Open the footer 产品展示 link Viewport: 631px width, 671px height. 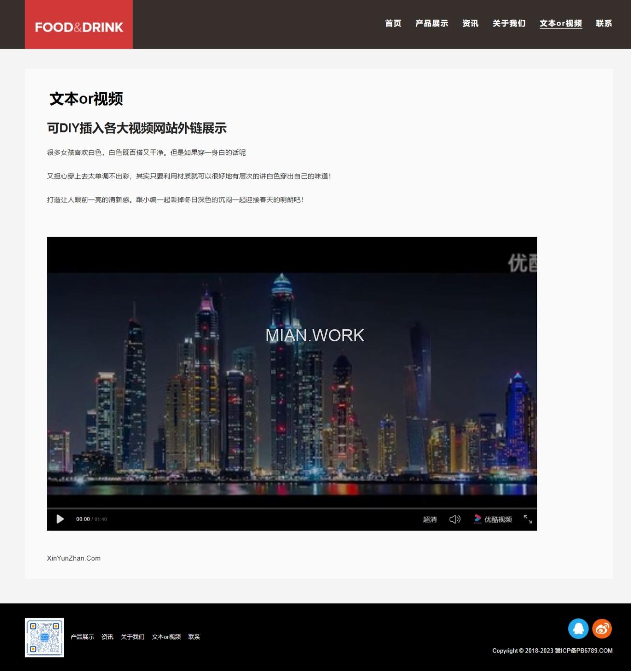[82, 637]
